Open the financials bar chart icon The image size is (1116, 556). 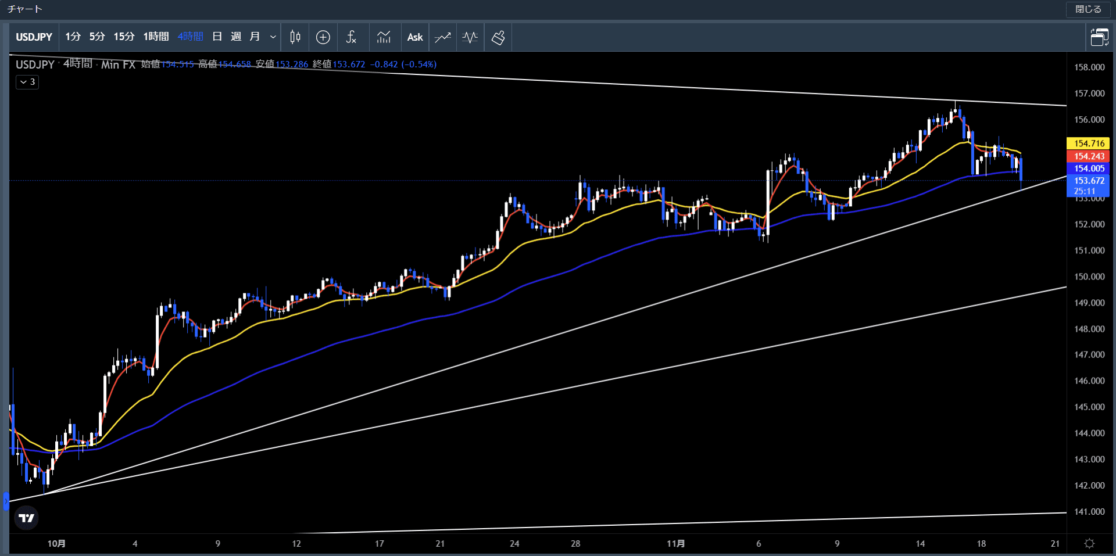[x=384, y=37]
